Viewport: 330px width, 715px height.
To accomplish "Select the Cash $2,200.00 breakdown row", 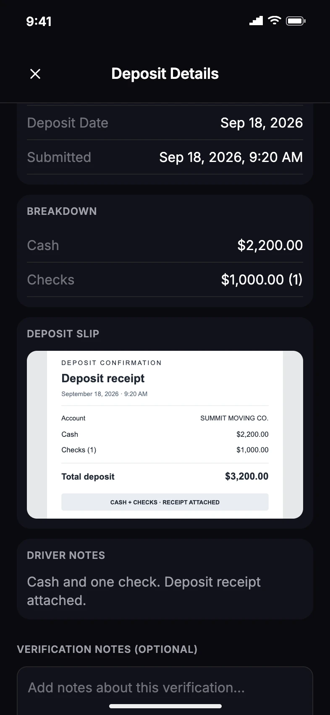I will (x=165, y=245).
